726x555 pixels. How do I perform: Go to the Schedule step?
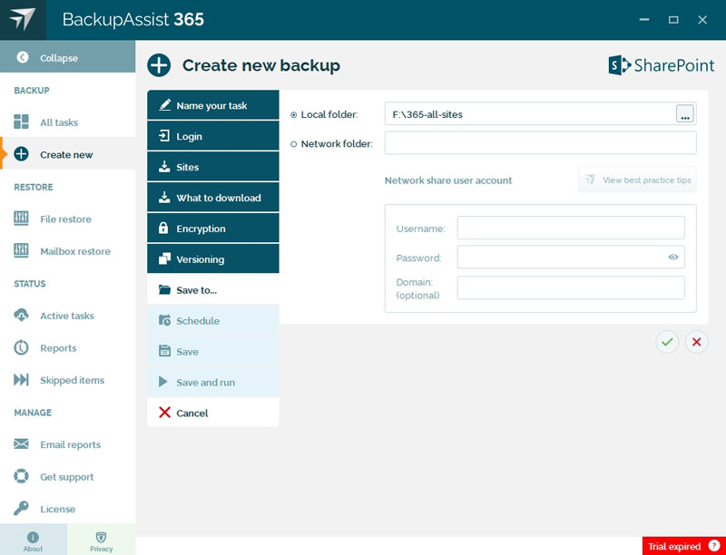pos(213,320)
